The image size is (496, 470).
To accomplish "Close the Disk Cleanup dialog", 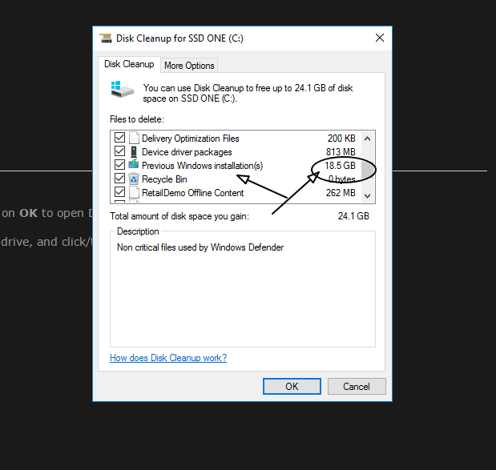I will tap(380, 38).
